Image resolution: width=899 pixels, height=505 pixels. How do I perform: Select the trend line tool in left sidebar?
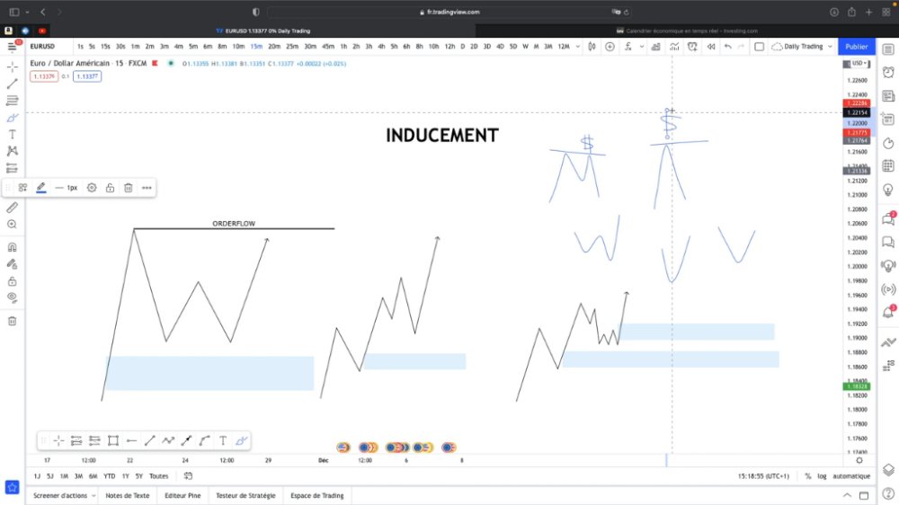click(12, 84)
